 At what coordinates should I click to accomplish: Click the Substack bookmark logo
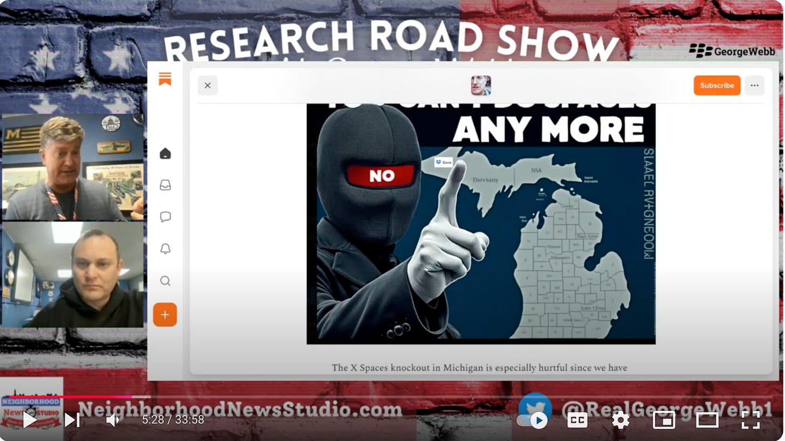pyautogui.click(x=165, y=79)
